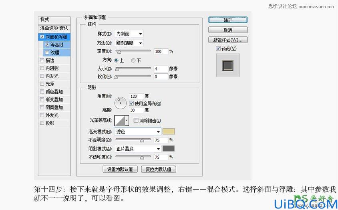The height and width of the screenshot is (210, 338).
Task: Enable the 消除锯齿 checkbox
Action: coord(136,121)
